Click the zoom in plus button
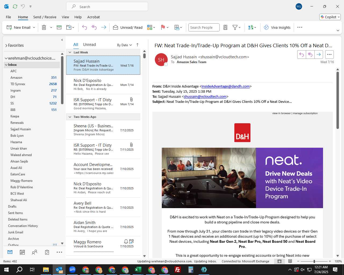Screen dimensions: 344x275 click(x=330, y=261)
